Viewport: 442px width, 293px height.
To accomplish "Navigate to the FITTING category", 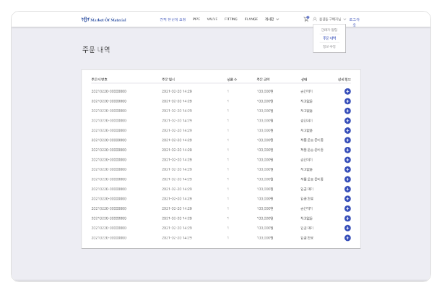I will (230, 19).
